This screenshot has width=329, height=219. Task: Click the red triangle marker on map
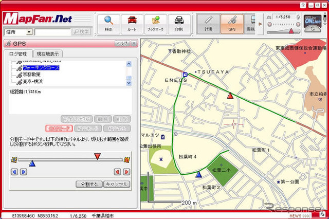point(230,96)
